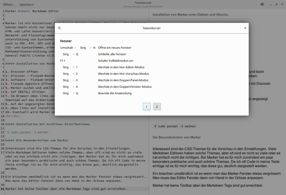Click the *marker.md window title
The width and height of the screenshot is (286, 195).
tap(143, 3)
